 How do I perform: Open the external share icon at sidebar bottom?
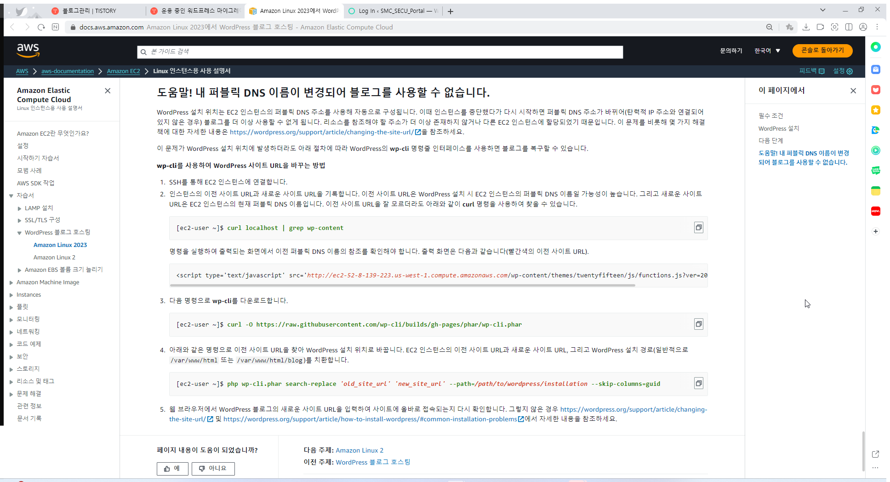[x=875, y=454]
